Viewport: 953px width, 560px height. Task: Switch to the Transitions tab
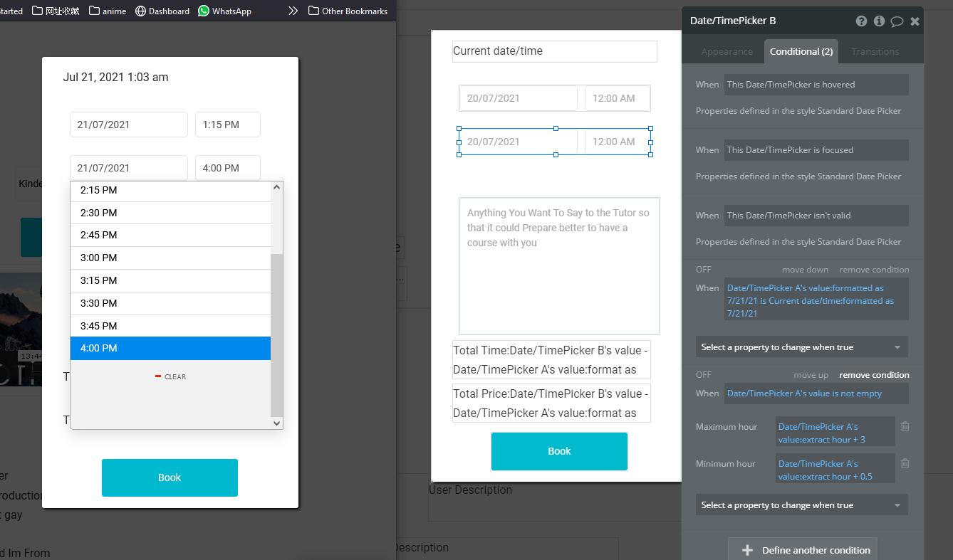[x=875, y=51]
